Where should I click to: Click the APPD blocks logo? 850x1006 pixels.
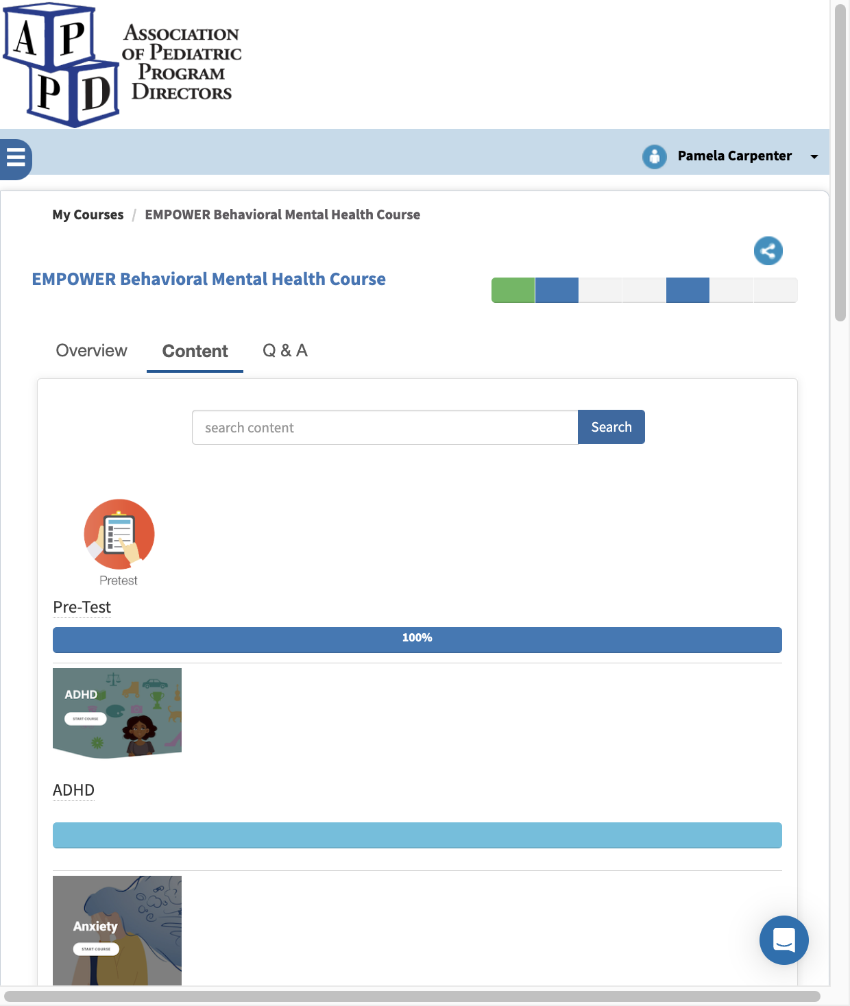[x=61, y=64]
